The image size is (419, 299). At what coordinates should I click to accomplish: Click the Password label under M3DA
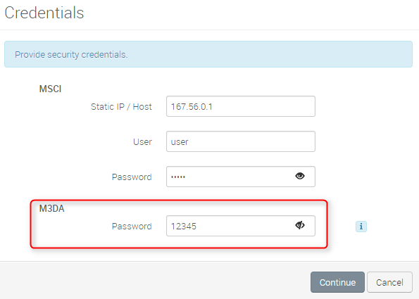[x=132, y=226]
